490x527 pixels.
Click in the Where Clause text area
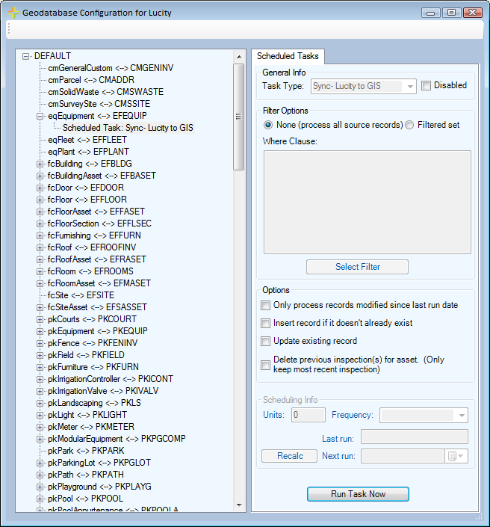point(367,202)
